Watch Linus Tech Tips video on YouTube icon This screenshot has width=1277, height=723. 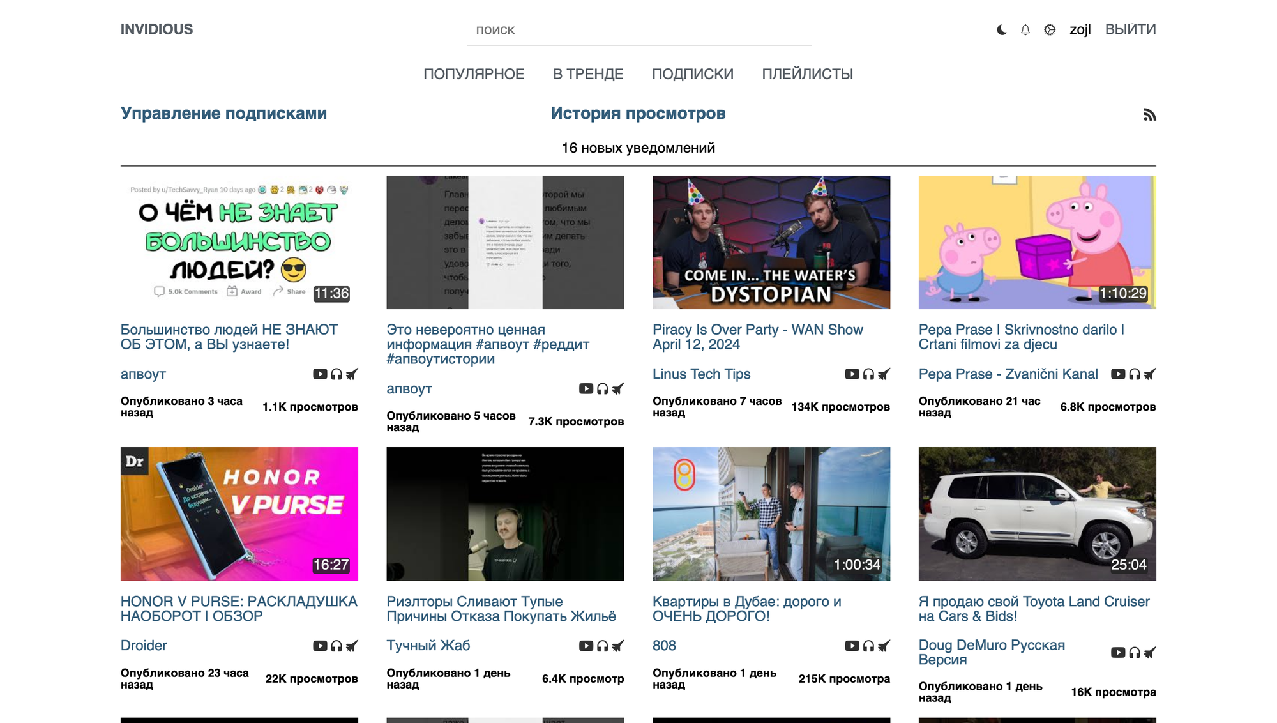pos(852,374)
